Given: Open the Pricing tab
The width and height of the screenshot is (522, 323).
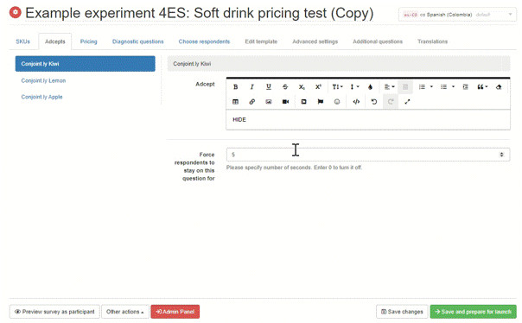Looking at the screenshot, I should click(x=88, y=41).
